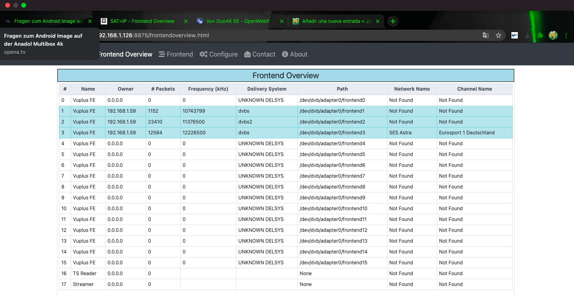
Task: Click the Chrome profile avatar
Action: coord(553,35)
